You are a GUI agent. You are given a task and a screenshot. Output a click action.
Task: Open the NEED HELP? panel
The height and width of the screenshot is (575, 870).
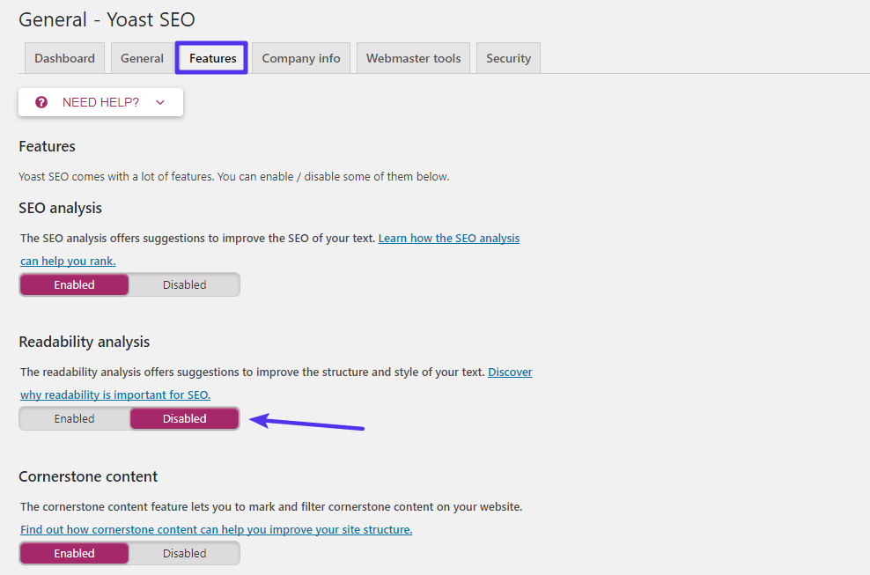[x=100, y=102]
